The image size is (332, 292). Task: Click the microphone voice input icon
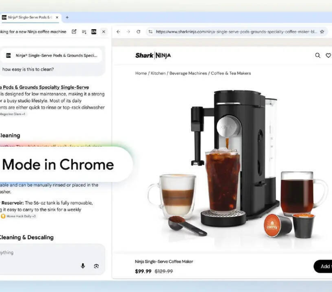(83, 266)
